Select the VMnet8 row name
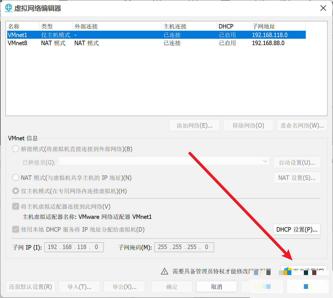The height and width of the screenshot is (298, 333). pyautogui.click(x=17, y=43)
